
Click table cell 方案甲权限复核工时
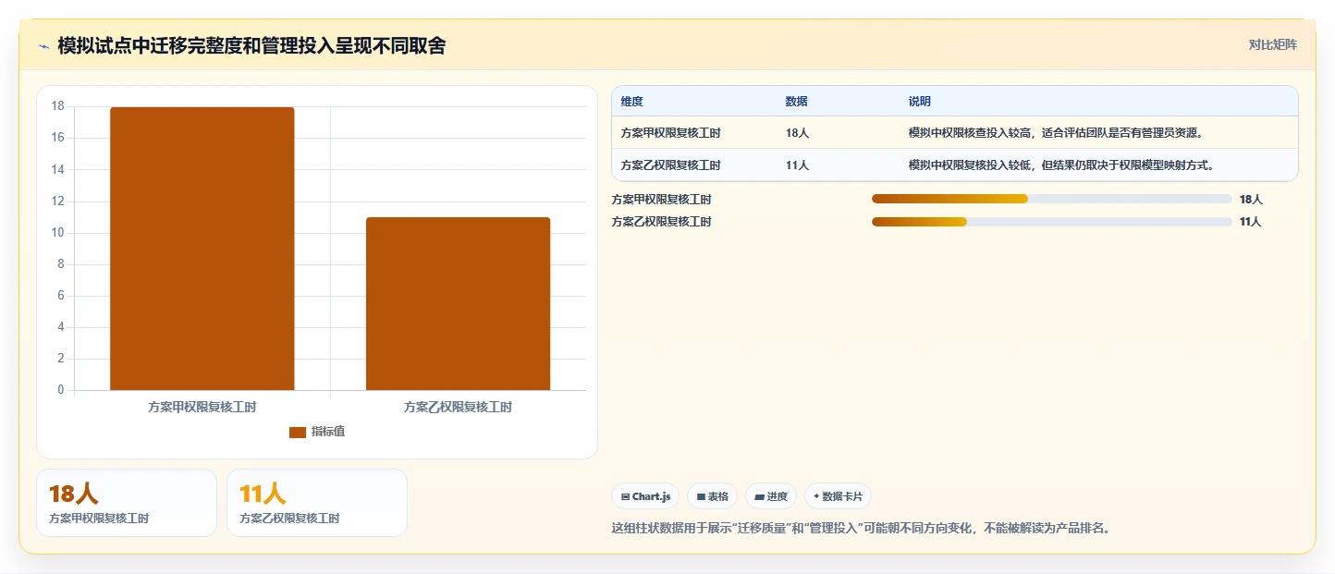point(671,133)
